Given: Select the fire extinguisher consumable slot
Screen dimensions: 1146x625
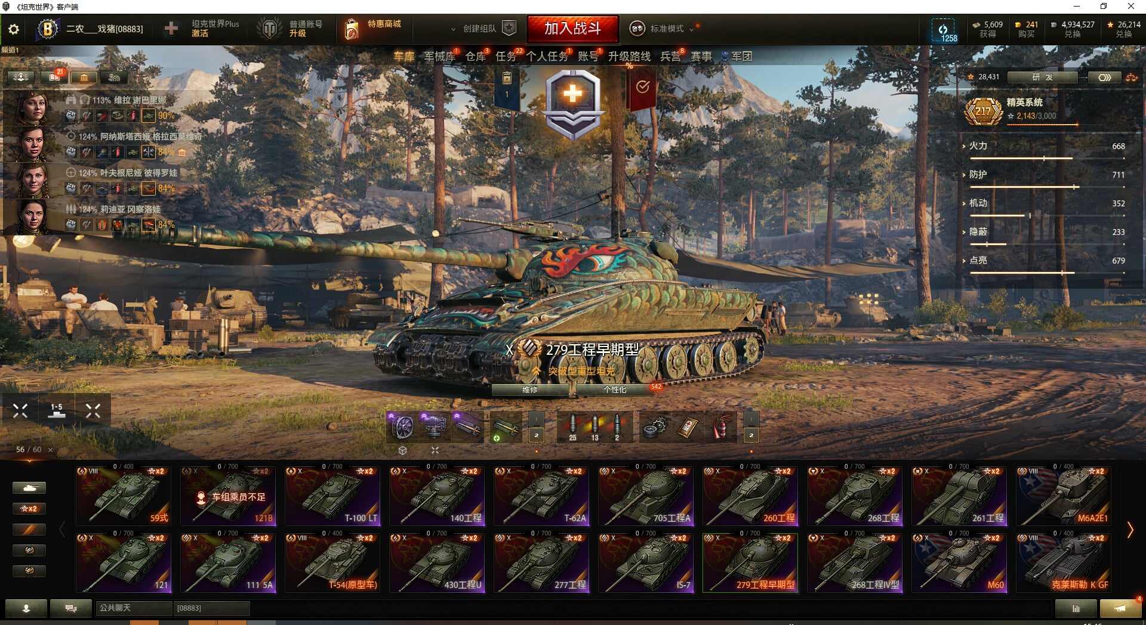Looking at the screenshot, I should click(720, 428).
